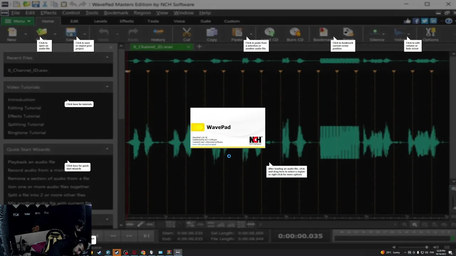Click the Help question mark icon
The height and width of the screenshot is (256, 456).
coord(449,21)
